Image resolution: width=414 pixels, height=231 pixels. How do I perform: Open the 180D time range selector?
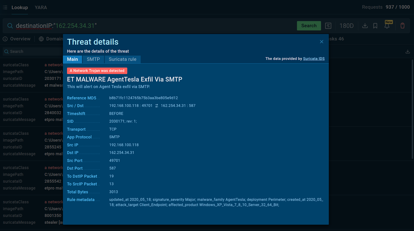tap(346, 26)
